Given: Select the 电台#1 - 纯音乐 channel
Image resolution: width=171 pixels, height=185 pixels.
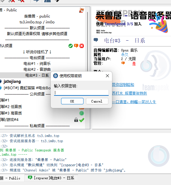Looking at the screenshot, I should point(37,64).
